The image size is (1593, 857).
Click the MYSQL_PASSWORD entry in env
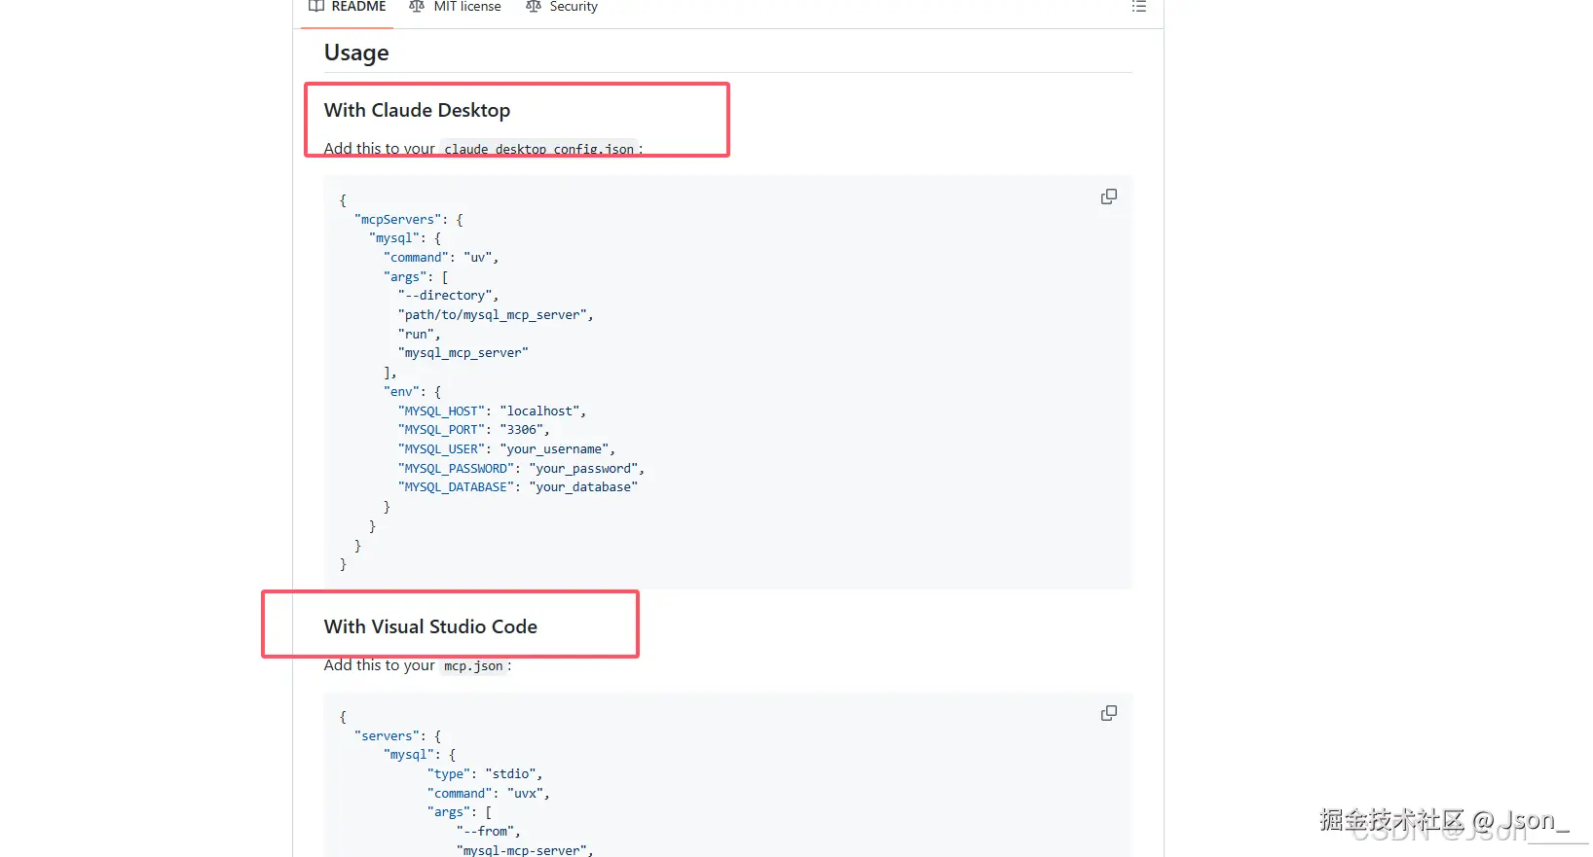521,469
